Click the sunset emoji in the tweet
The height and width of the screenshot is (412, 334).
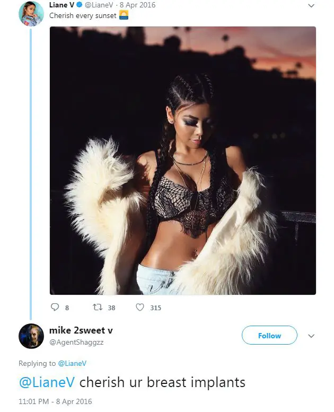point(124,15)
